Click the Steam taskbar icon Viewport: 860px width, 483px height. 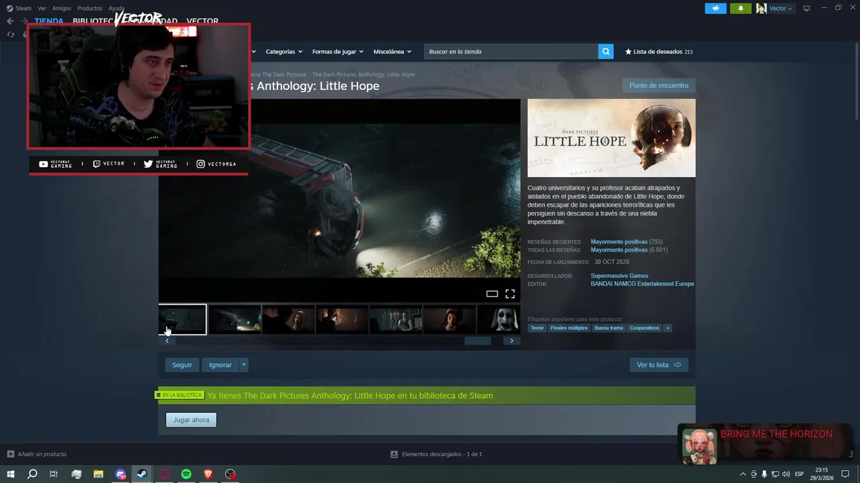[x=142, y=474]
